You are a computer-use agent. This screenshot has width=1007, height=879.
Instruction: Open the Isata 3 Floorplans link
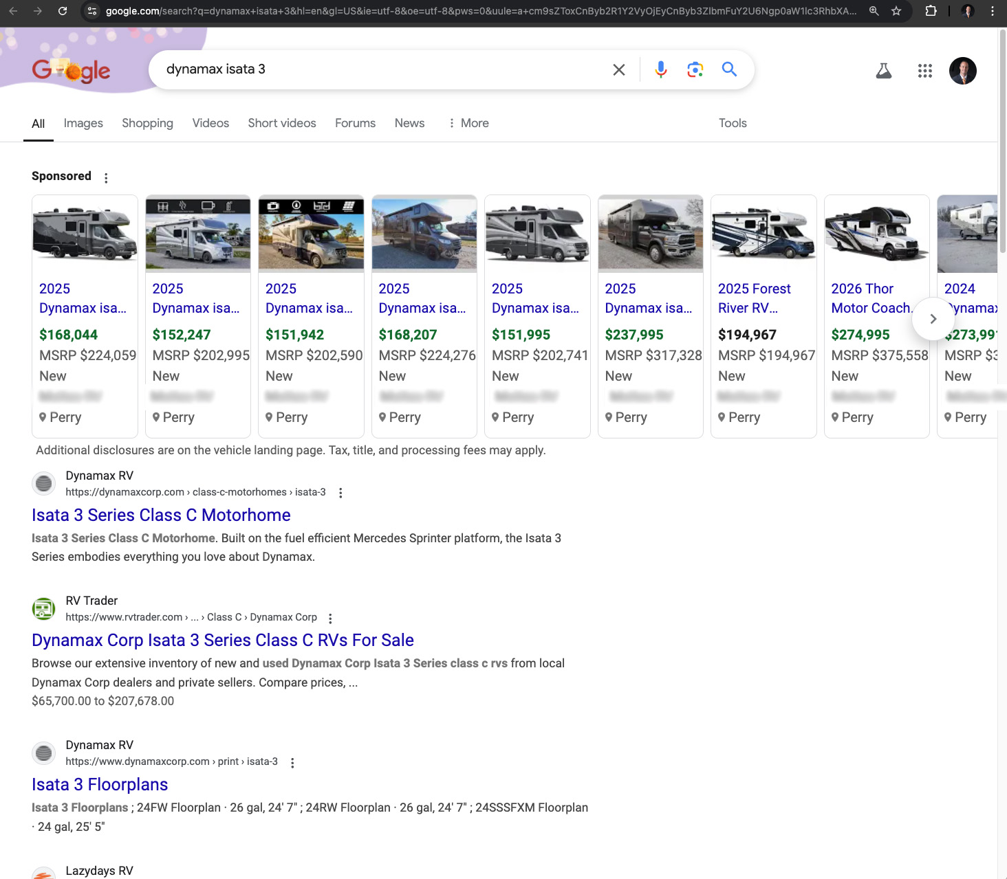pos(100,784)
